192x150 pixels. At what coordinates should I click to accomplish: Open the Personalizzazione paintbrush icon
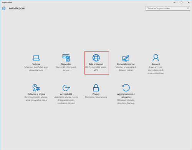126,58
